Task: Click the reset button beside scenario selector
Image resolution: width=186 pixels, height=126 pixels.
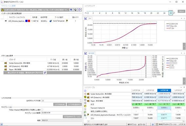Action: [x=181, y=11]
